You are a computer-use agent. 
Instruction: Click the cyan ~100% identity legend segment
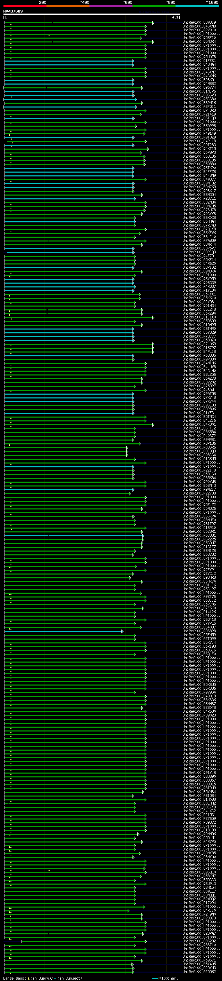click(197, 6)
